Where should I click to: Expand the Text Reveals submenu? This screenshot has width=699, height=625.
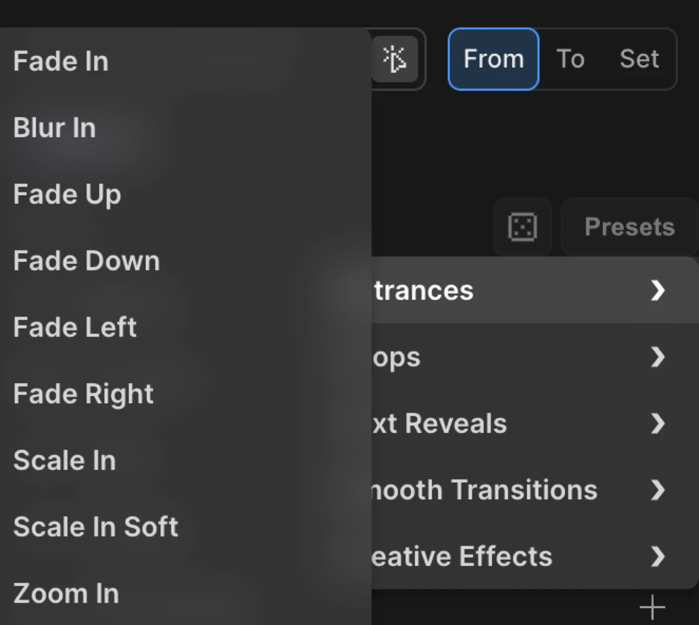(x=513, y=423)
